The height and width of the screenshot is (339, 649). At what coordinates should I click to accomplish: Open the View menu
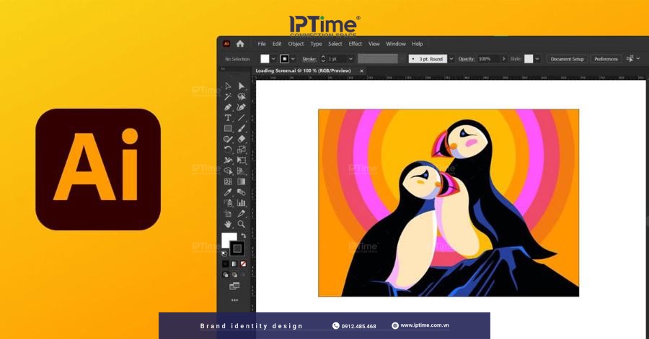pyautogui.click(x=374, y=44)
